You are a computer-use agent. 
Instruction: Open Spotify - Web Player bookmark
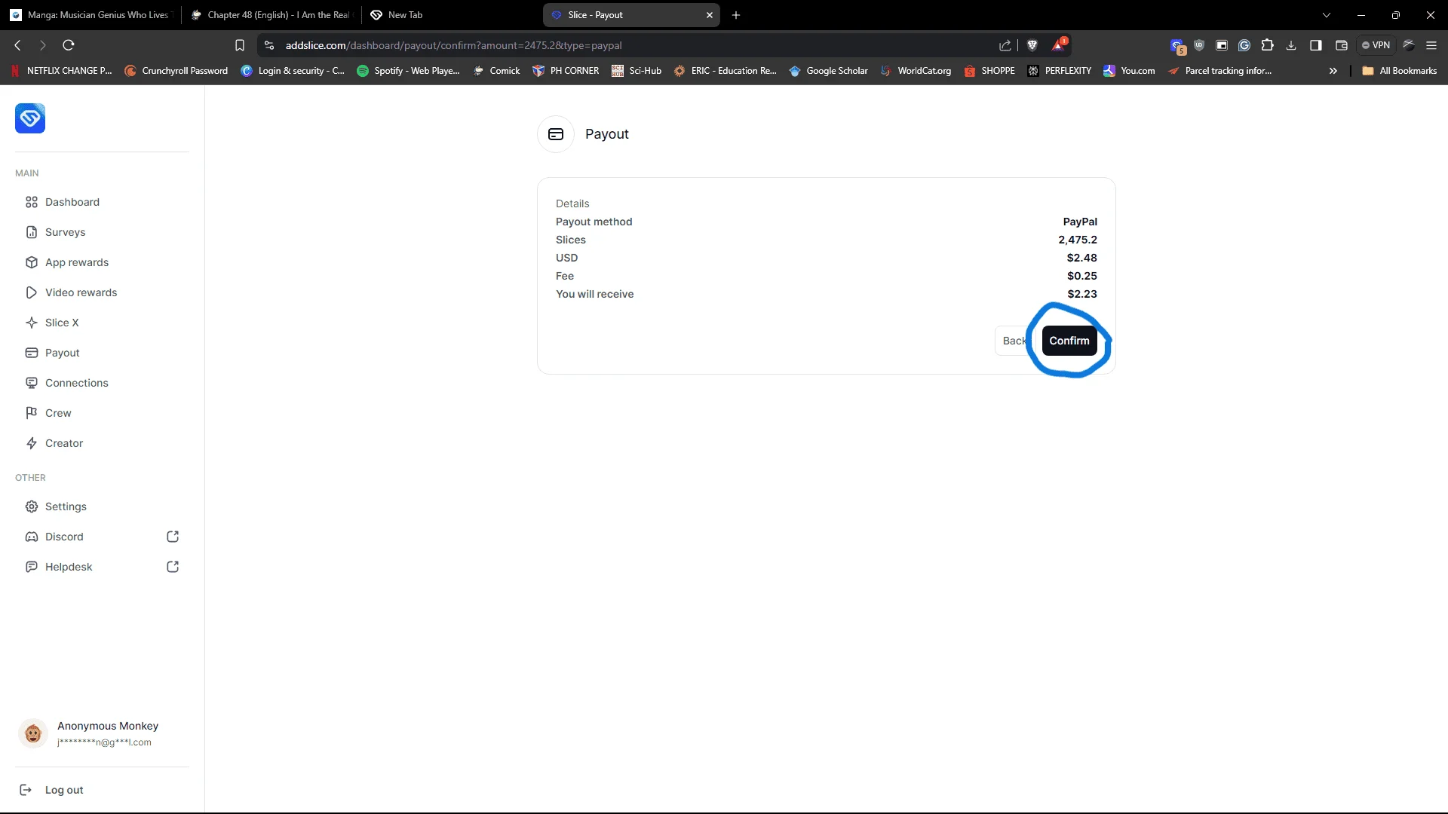tap(408, 71)
